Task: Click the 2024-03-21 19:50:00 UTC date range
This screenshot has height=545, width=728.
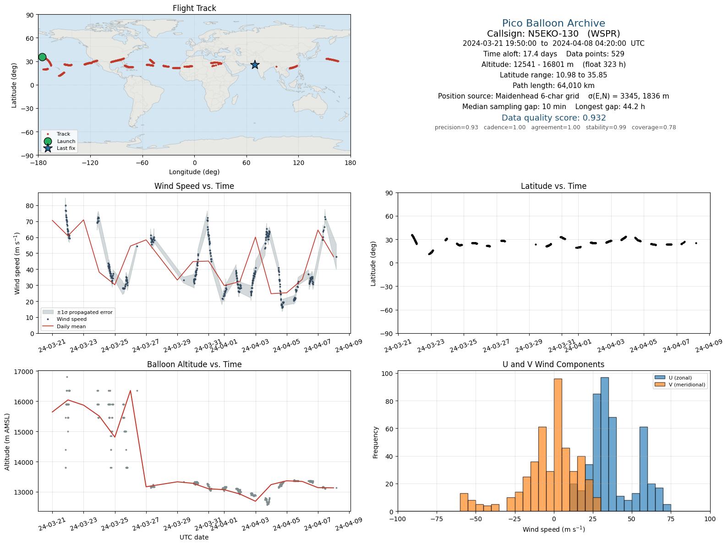Action: [553, 44]
